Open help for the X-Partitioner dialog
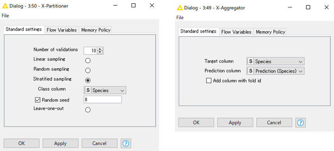Image resolution: width=334 pixels, height=151 pixels. (x=126, y=143)
